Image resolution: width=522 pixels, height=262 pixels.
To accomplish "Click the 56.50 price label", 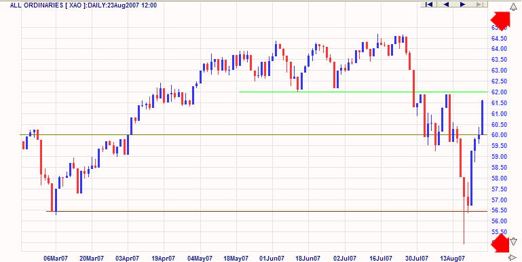I will click(x=499, y=210).
